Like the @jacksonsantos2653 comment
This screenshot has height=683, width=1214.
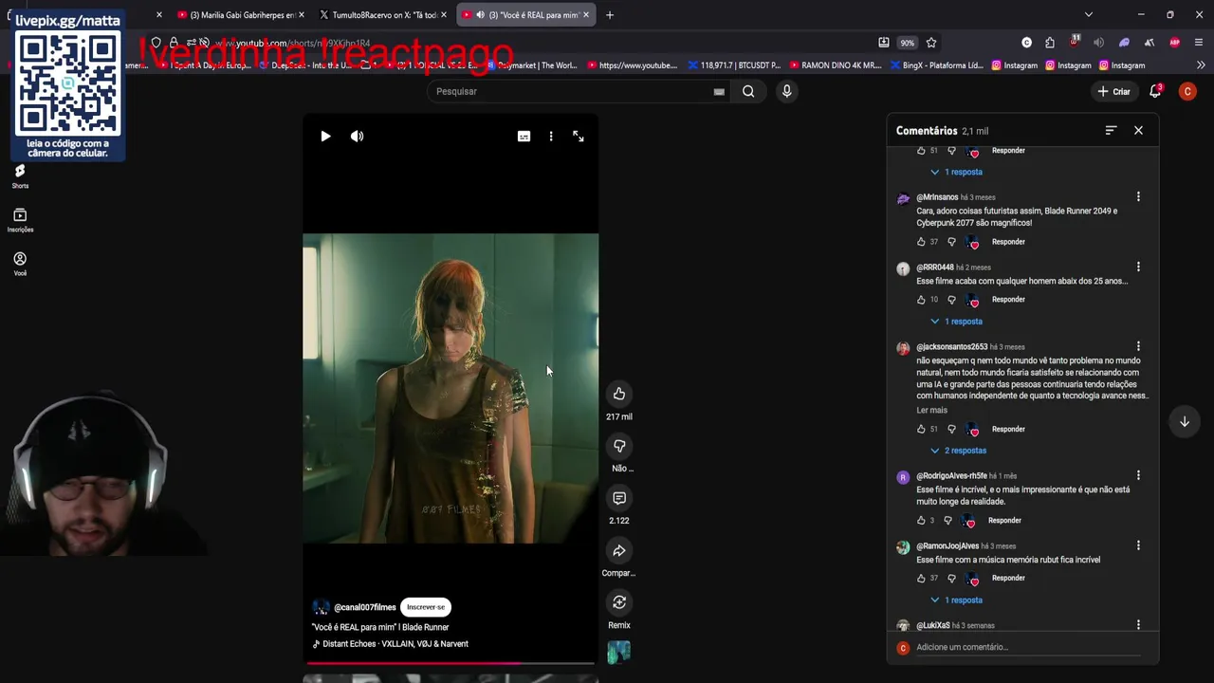tap(921, 429)
